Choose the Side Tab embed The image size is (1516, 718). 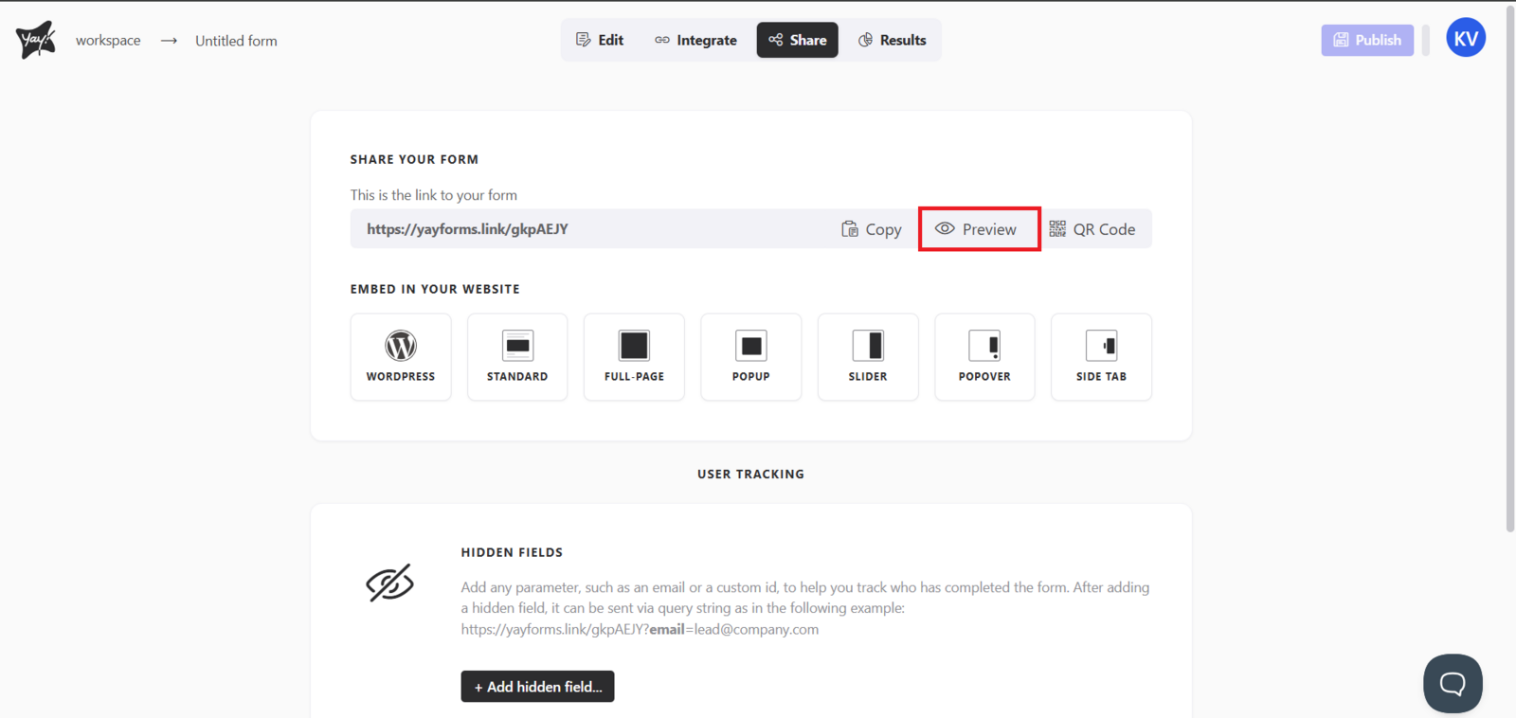[1101, 357]
